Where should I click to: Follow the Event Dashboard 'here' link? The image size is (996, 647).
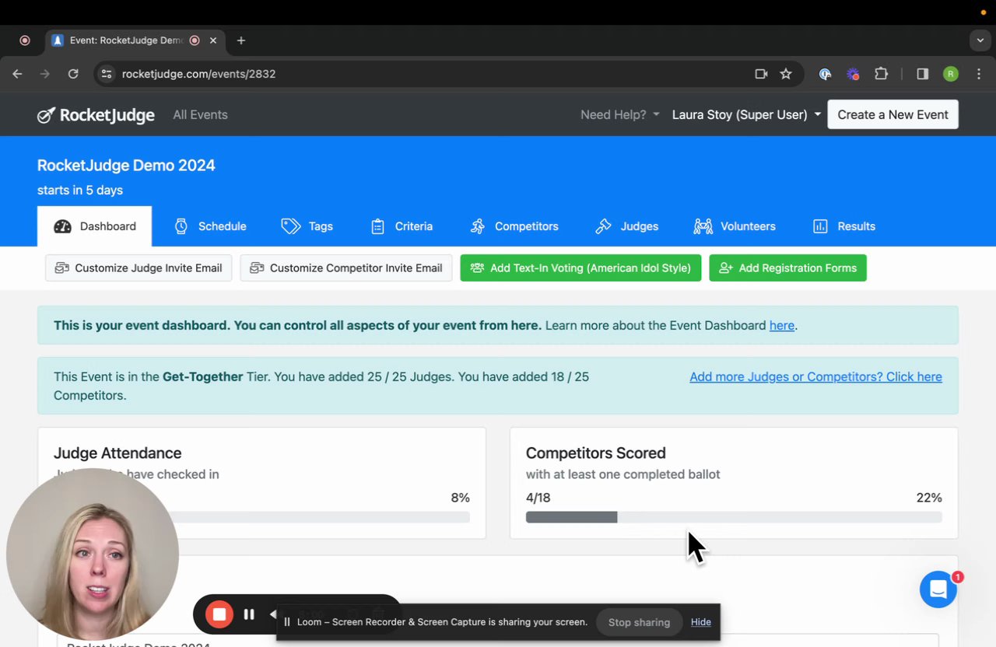point(782,325)
